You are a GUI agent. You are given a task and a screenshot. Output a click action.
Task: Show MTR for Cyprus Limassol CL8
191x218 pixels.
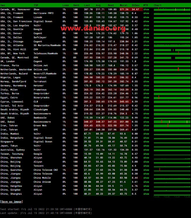[146, 102]
